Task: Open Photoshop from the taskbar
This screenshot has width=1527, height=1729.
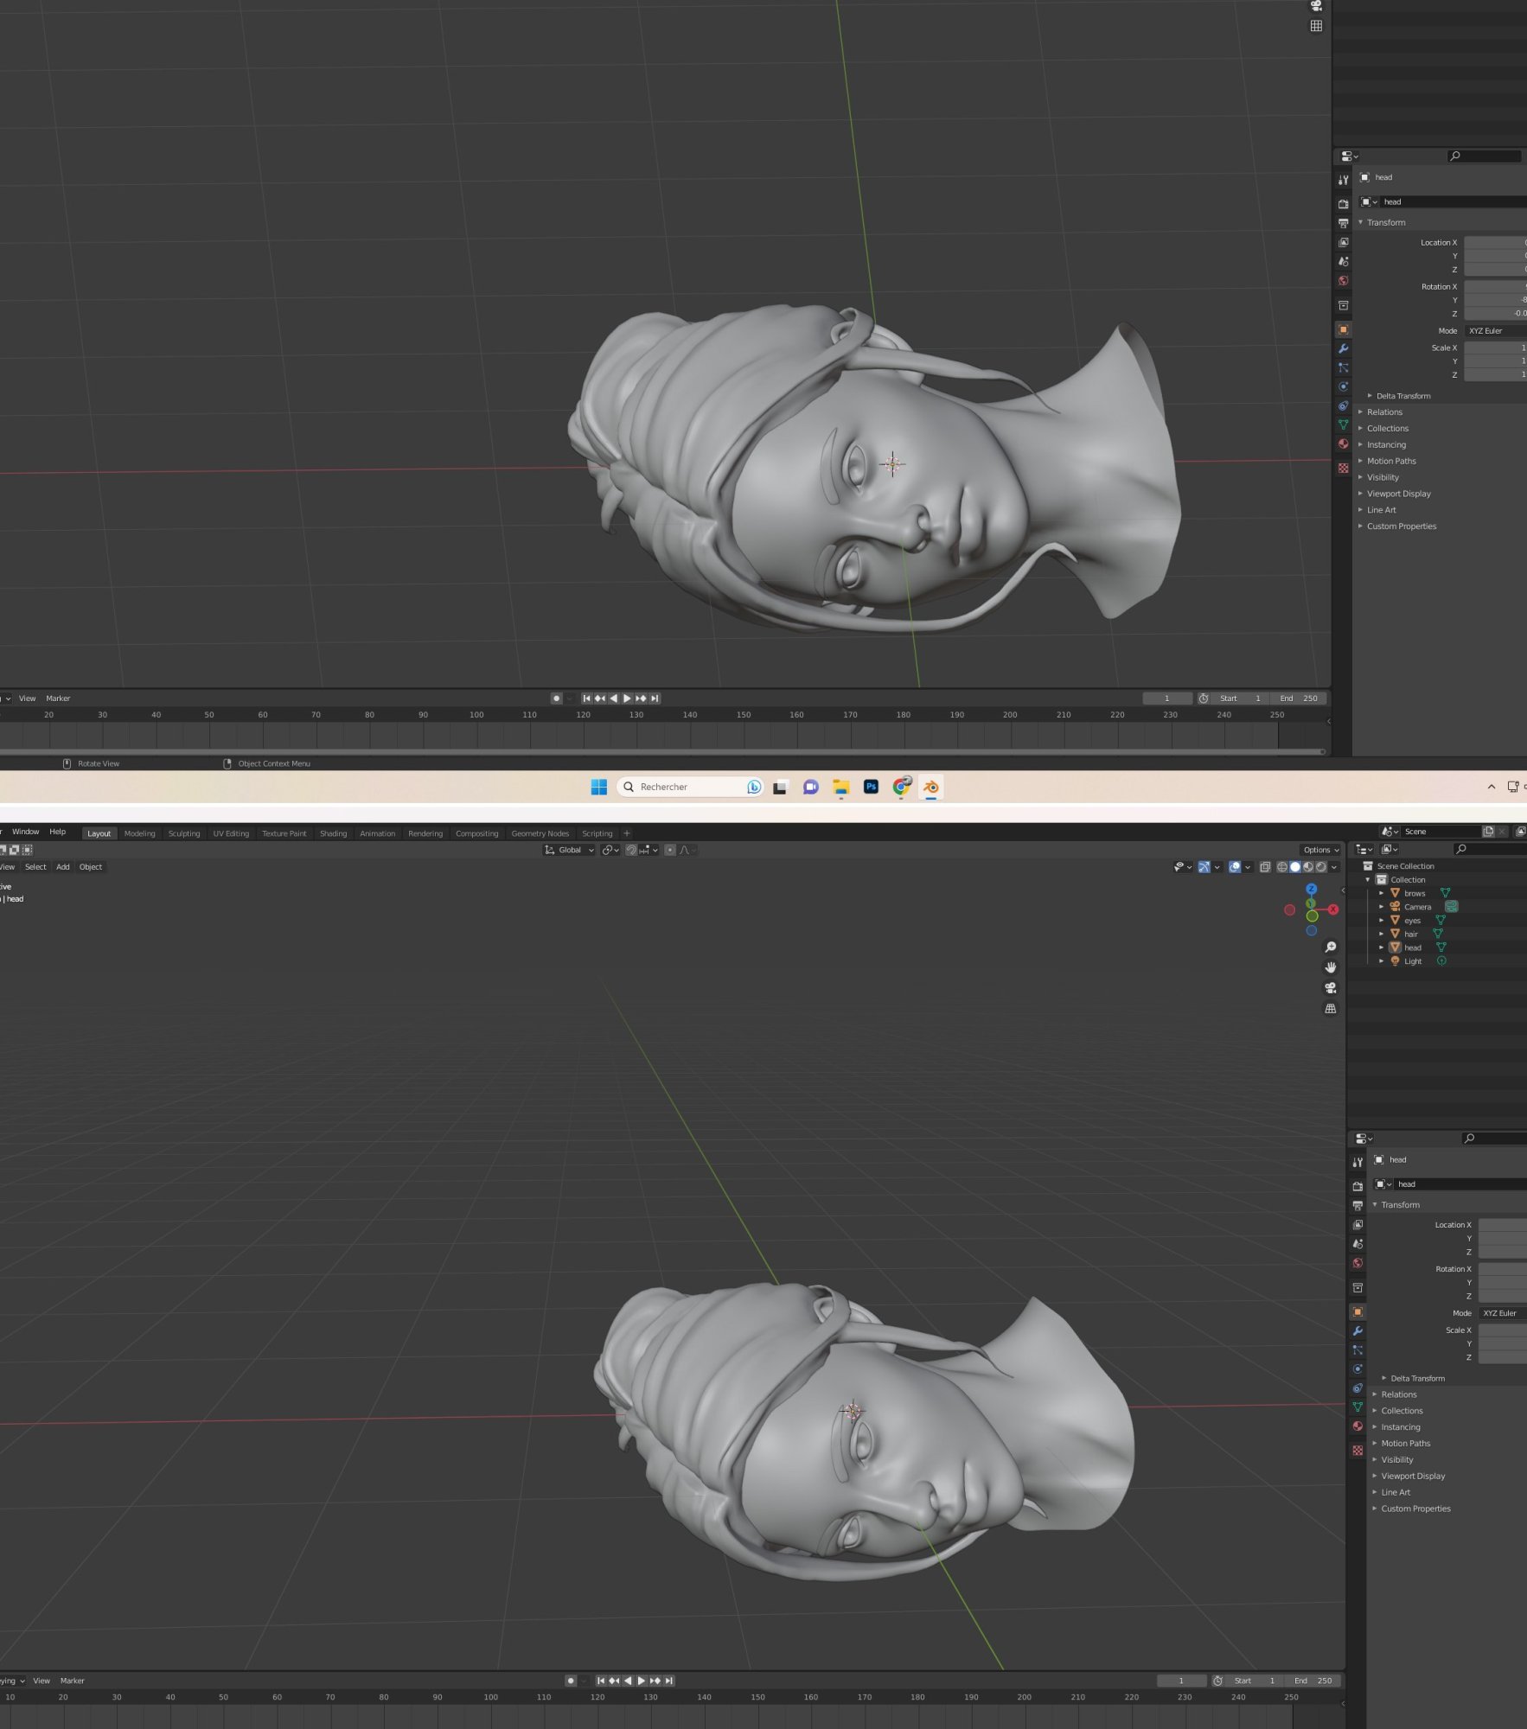Action: click(x=871, y=787)
